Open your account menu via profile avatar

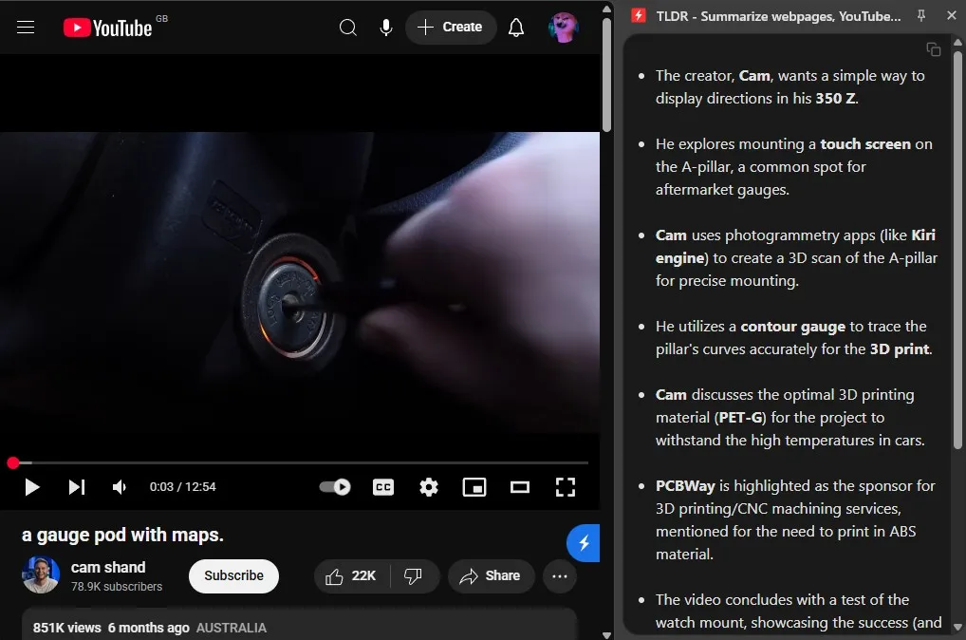(564, 28)
